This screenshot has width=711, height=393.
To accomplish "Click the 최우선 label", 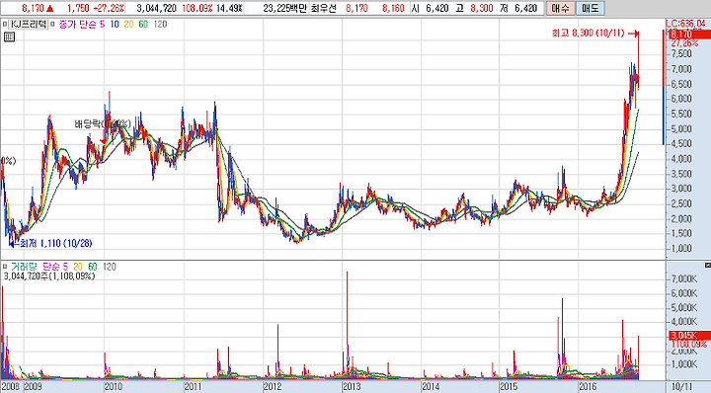I will coord(323,8).
